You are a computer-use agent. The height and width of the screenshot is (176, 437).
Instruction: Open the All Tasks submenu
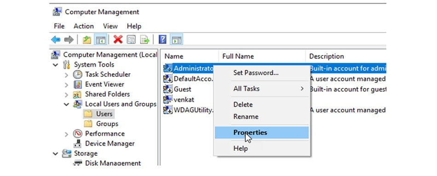(x=262, y=89)
